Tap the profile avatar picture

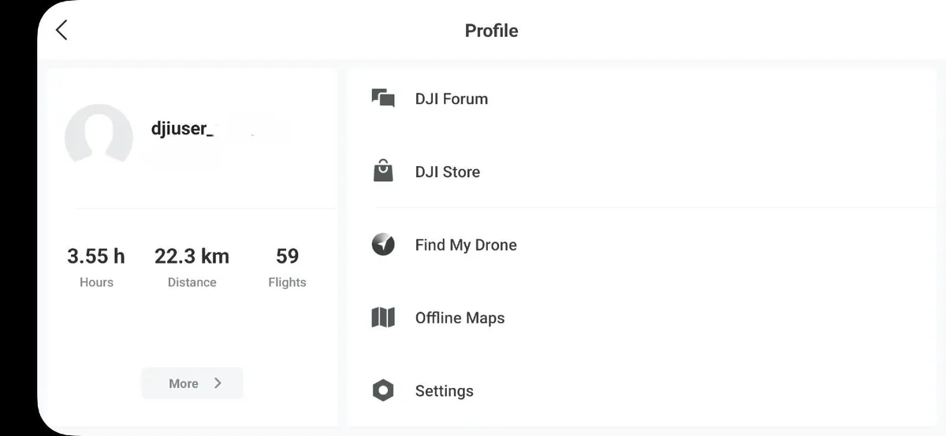[x=99, y=135]
